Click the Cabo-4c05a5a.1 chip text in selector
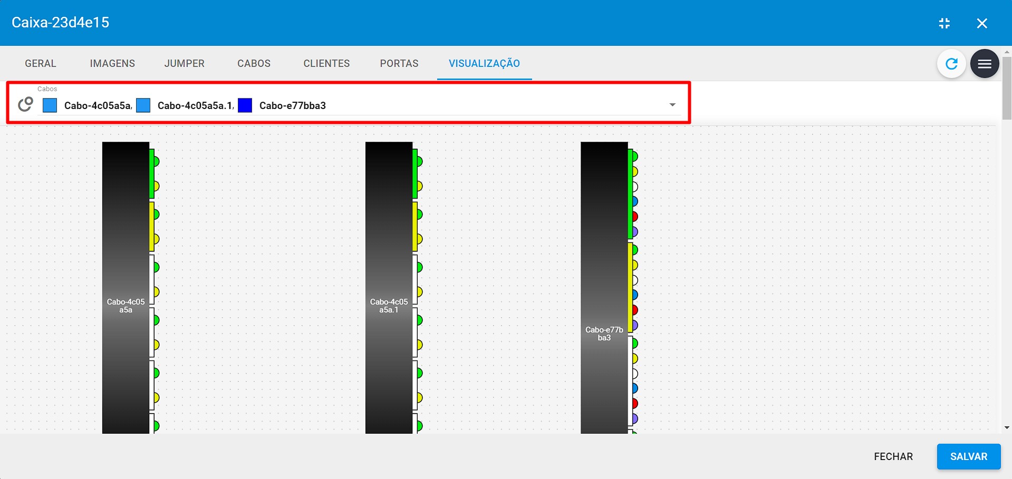 click(195, 105)
